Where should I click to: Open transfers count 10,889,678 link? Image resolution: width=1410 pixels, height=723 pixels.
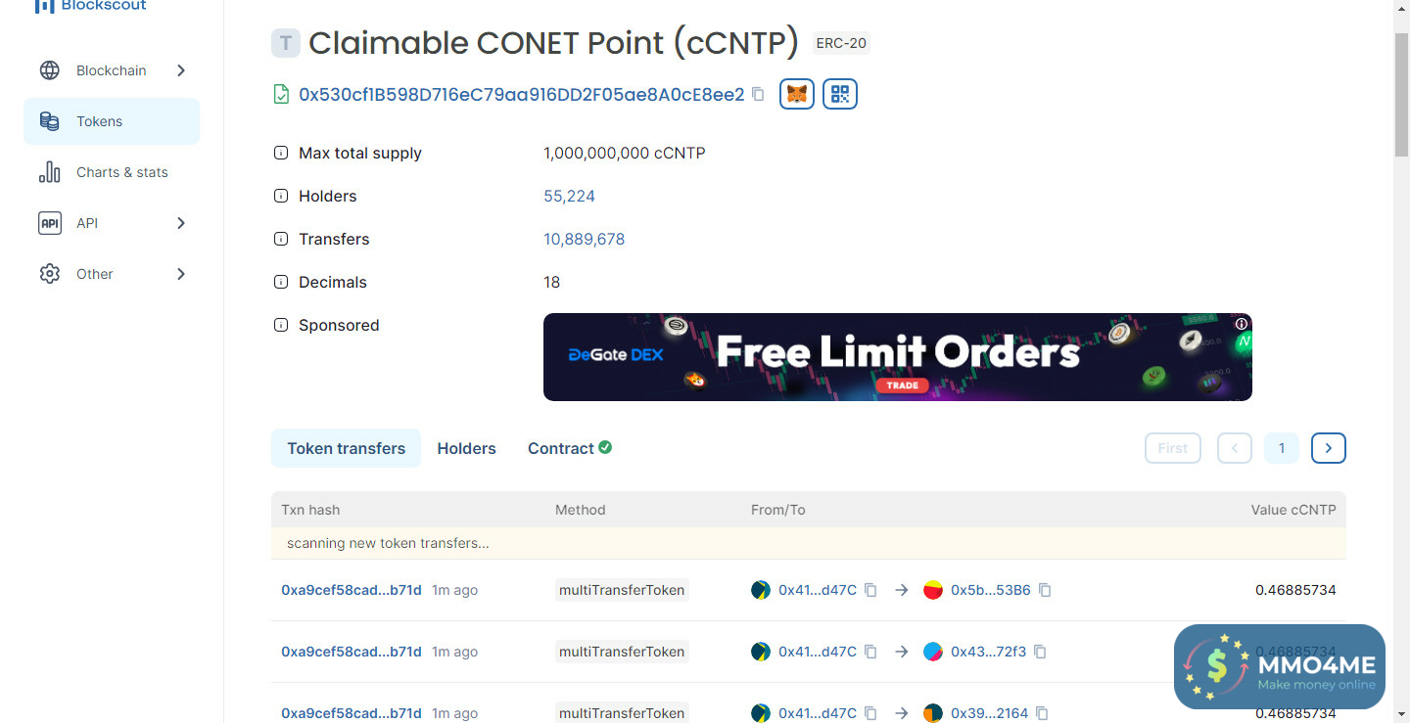point(584,239)
